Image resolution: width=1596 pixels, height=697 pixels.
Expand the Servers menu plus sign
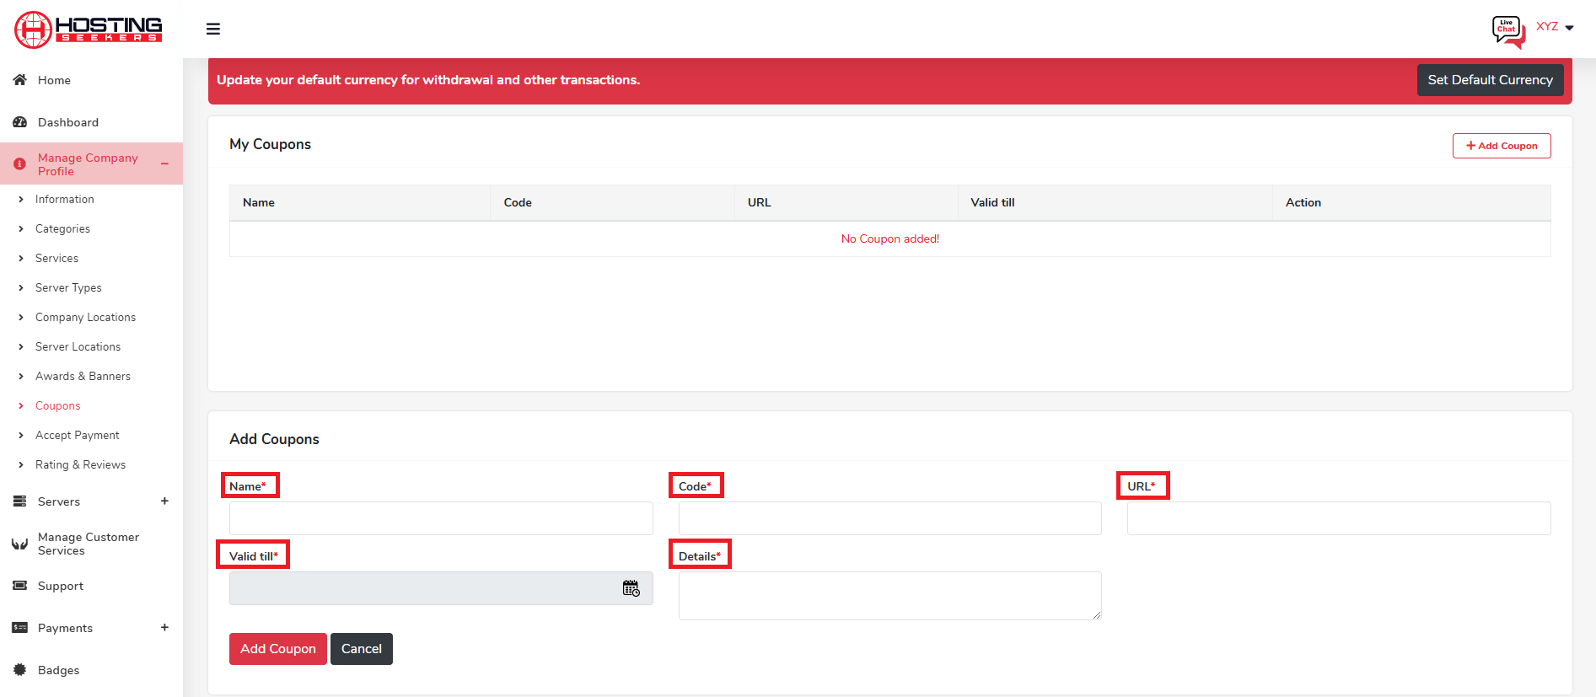point(164,501)
